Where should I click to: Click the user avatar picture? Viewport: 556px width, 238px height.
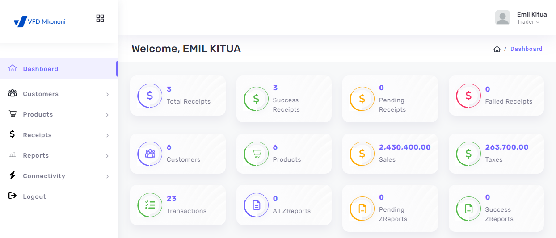coord(502,18)
